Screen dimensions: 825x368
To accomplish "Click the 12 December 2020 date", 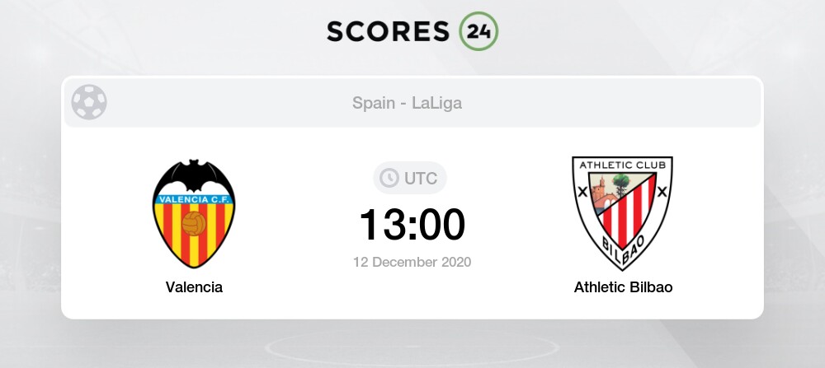I will point(412,262).
